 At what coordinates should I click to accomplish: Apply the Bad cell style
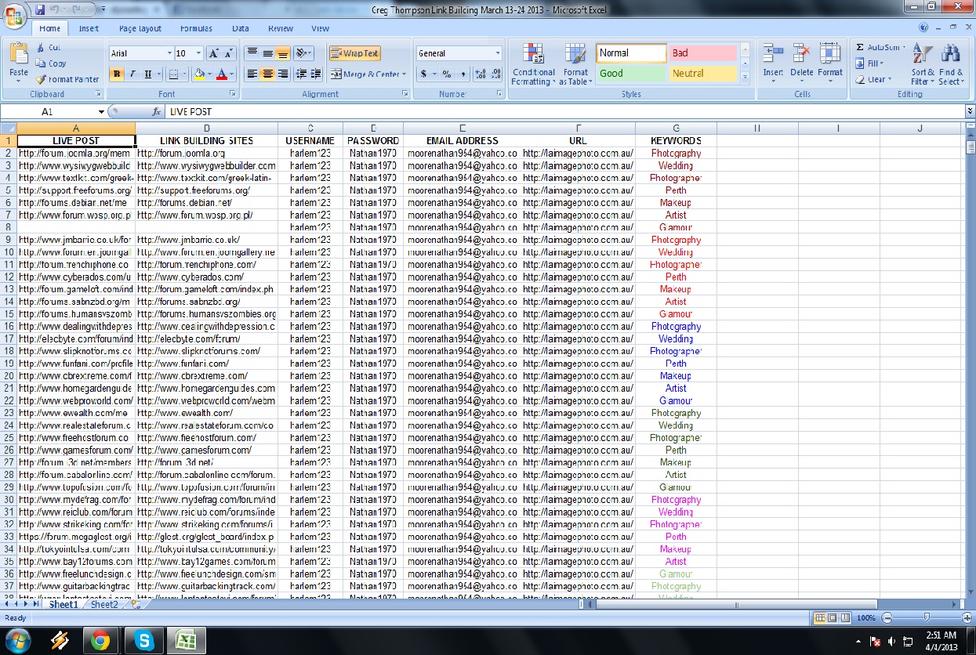702,53
